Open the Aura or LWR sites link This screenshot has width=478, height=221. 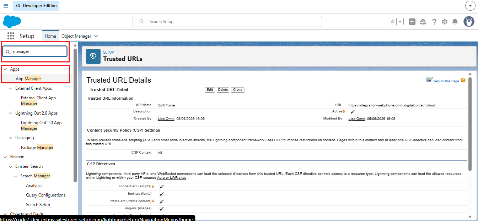coord(172,178)
